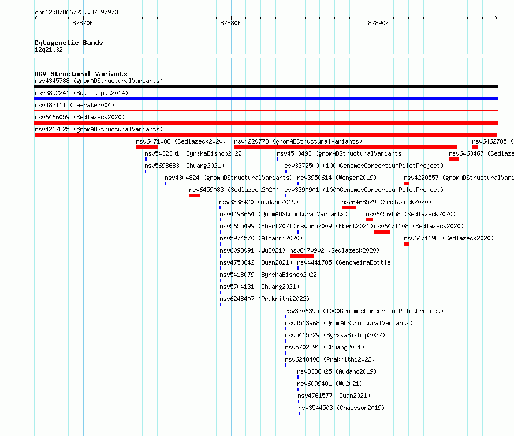This screenshot has height=436, width=514.
Task: Click the nsv4220557 red variant mark
Action: (407, 183)
